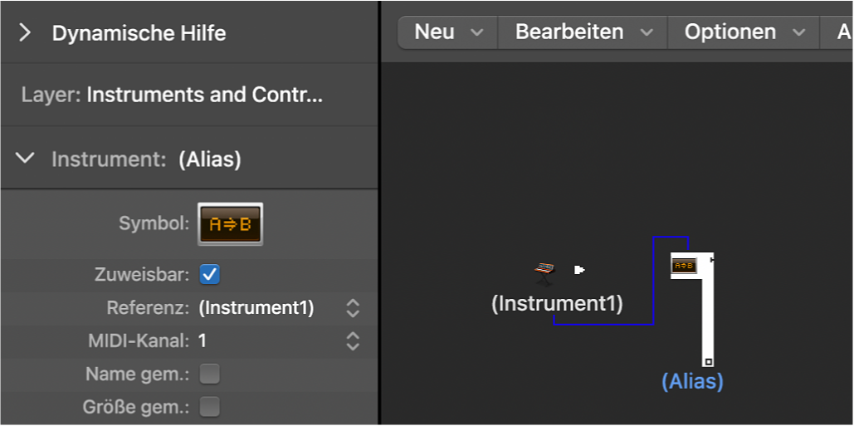Click the A⇒B Symbol icon in inspector

coord(230,224)
